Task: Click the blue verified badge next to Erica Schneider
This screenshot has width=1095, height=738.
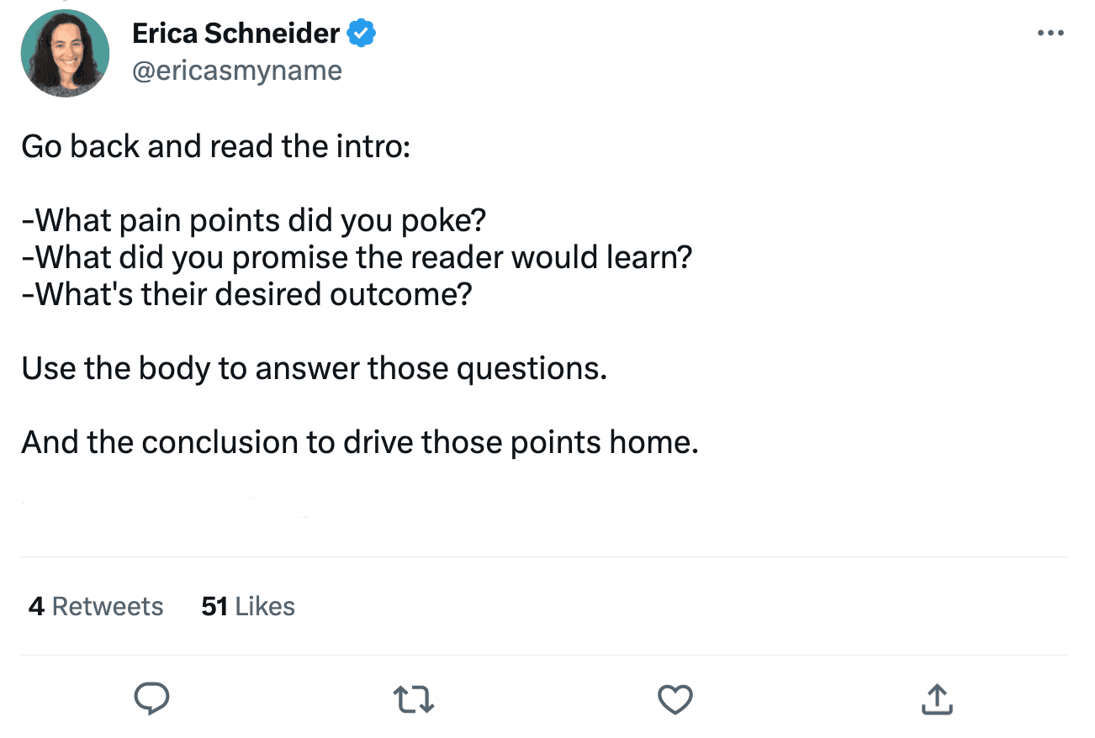Action: (361, 33)
